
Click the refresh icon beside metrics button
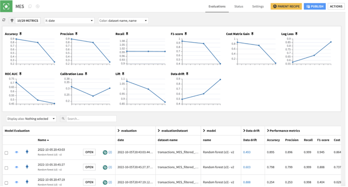tap(4, 20)
